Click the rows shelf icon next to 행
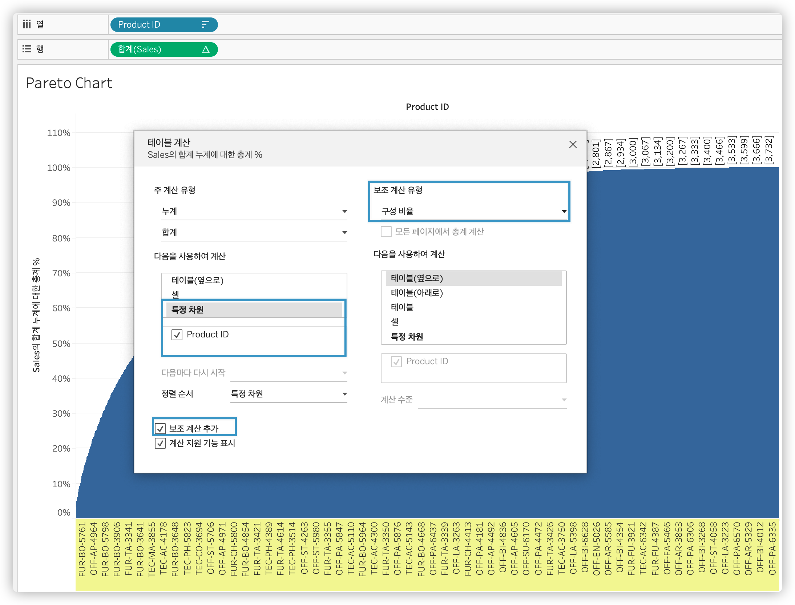Image resolution: width=795 pixels, height=605 pixels. (x=27, y=49)
